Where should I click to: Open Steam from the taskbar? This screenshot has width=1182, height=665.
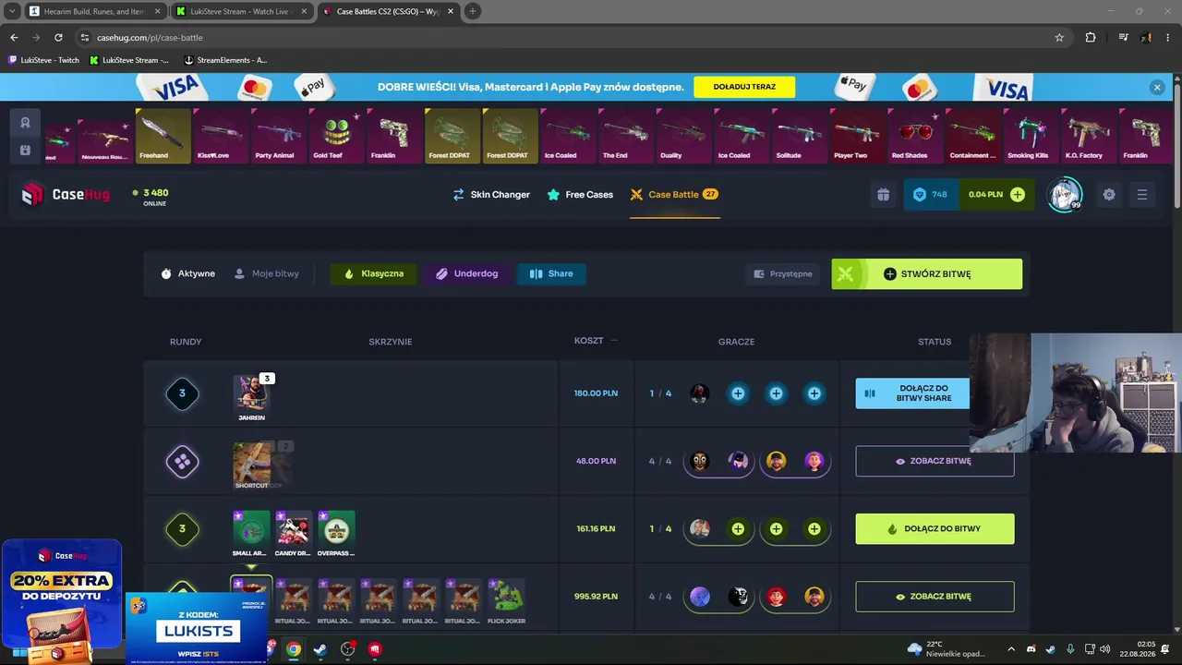[320, 649]
